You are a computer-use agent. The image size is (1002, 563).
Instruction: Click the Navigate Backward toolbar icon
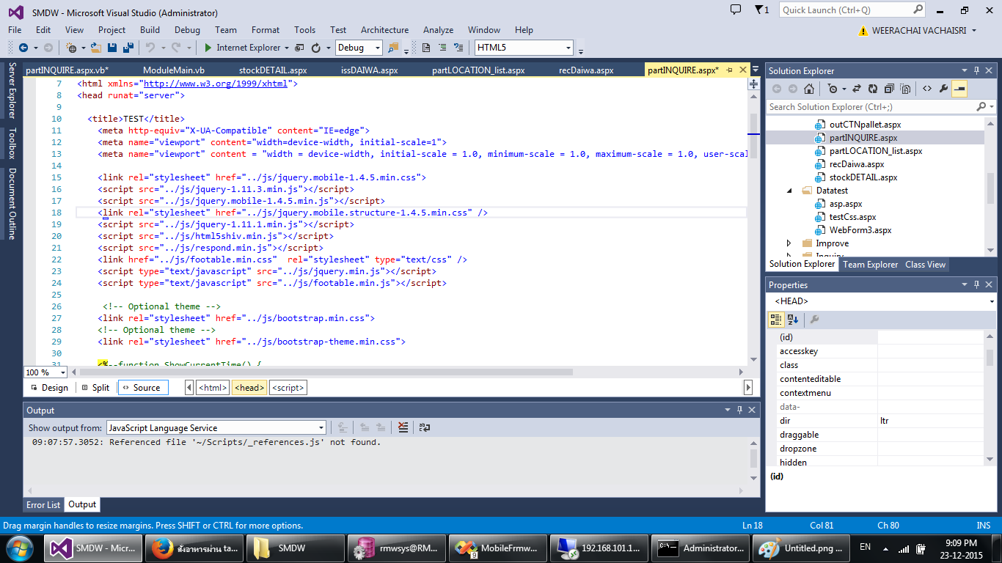point(23,48)
